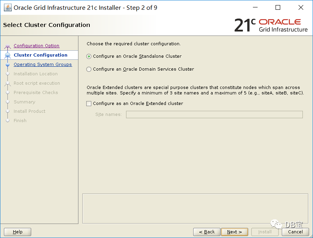Open the Configuration Option step link
313x238 pixels.
point(37,46)
